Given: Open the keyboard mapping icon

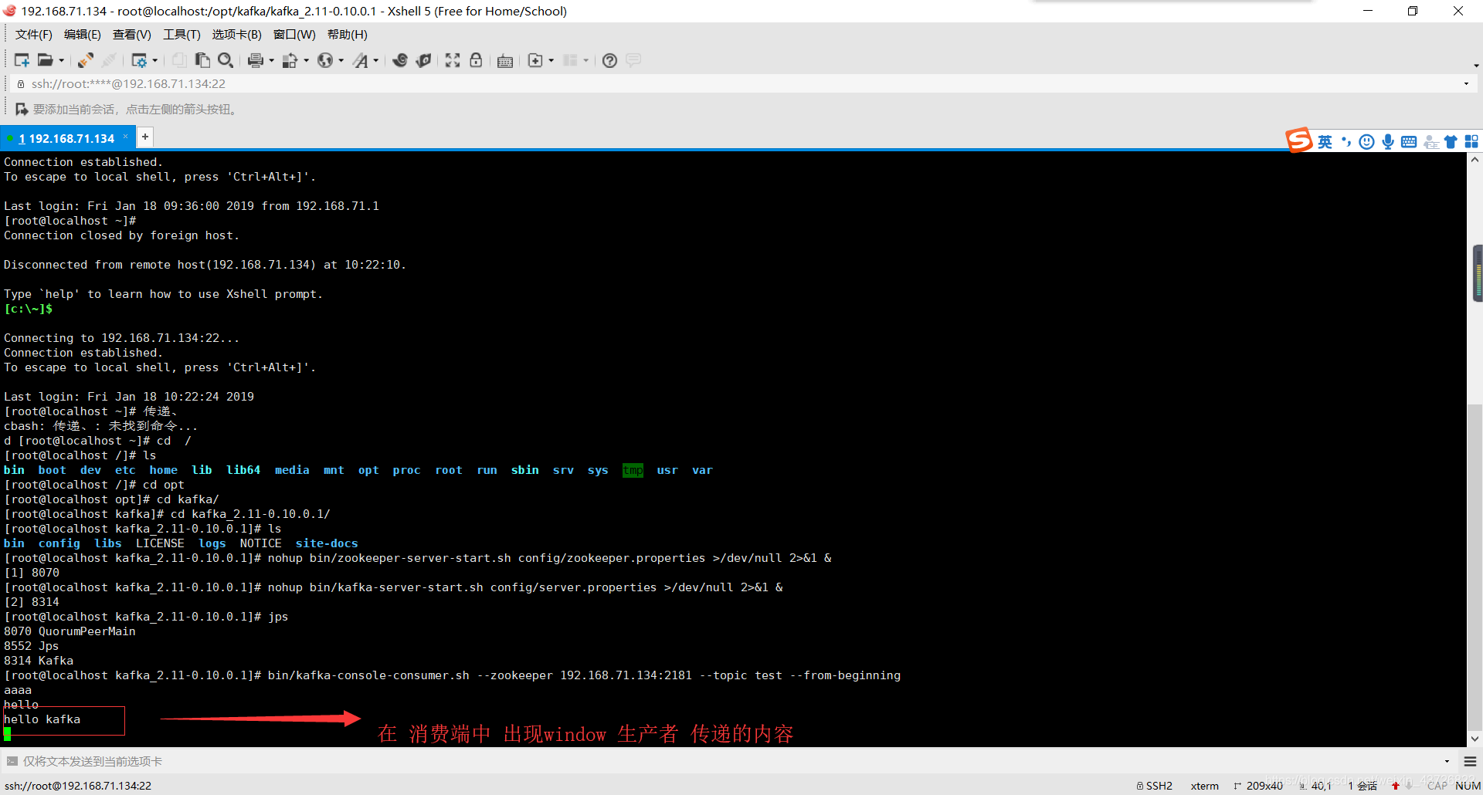Looking at the screenshot, I should (505, 60).
